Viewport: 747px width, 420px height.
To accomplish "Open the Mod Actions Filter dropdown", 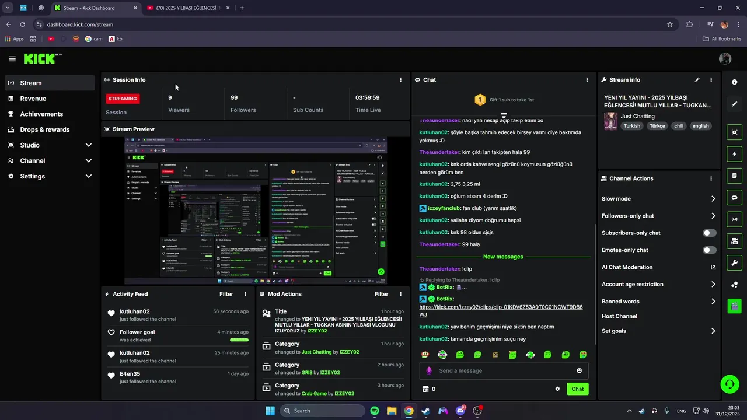I will click(381, 294).
